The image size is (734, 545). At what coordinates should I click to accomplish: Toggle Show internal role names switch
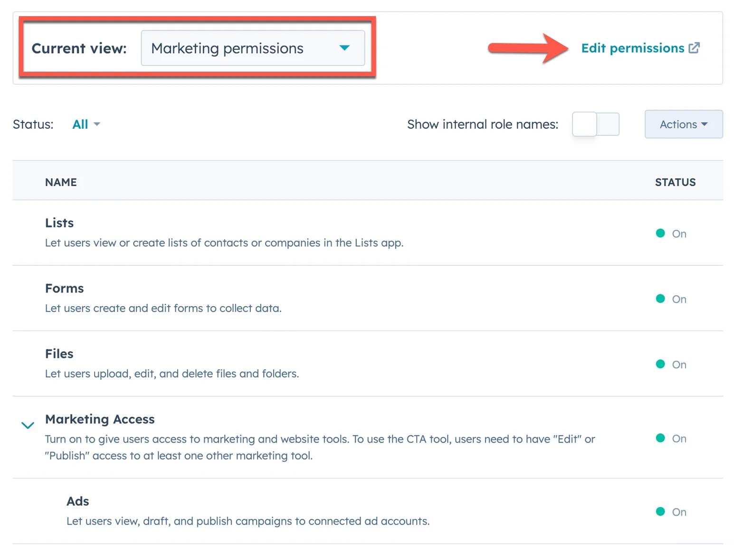point(596,124)
